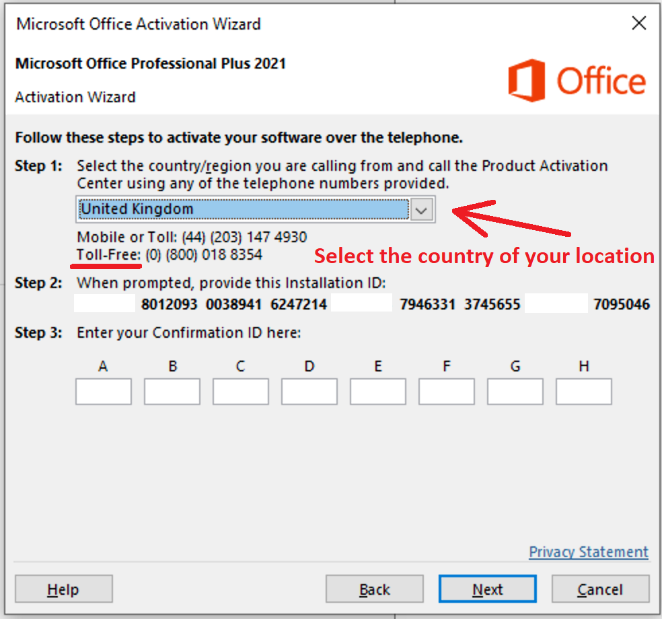The width and height of the screenshot is (662, 619).
Task: Proceed with the Next button
Action: tap(488, 590)
